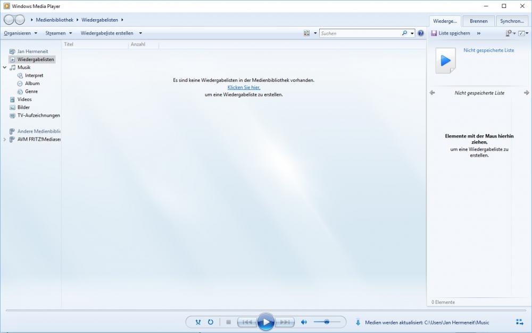Click the Liste speichern floppy disk icon
This screenshot has width=532, height=333.
coord(434,33)
